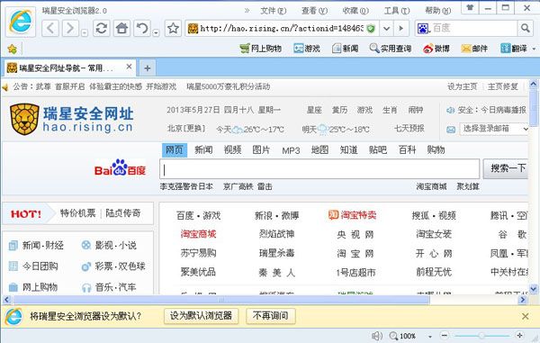Open the 工具(T) menu

tap(397, 11)
